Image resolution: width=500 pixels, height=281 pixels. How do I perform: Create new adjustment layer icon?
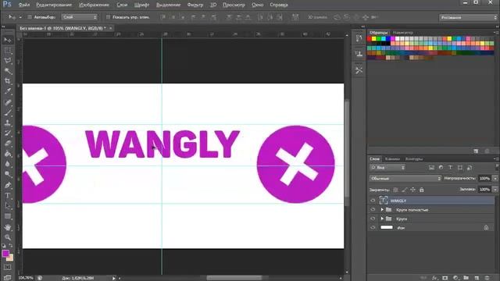click(x=455, y=278)
